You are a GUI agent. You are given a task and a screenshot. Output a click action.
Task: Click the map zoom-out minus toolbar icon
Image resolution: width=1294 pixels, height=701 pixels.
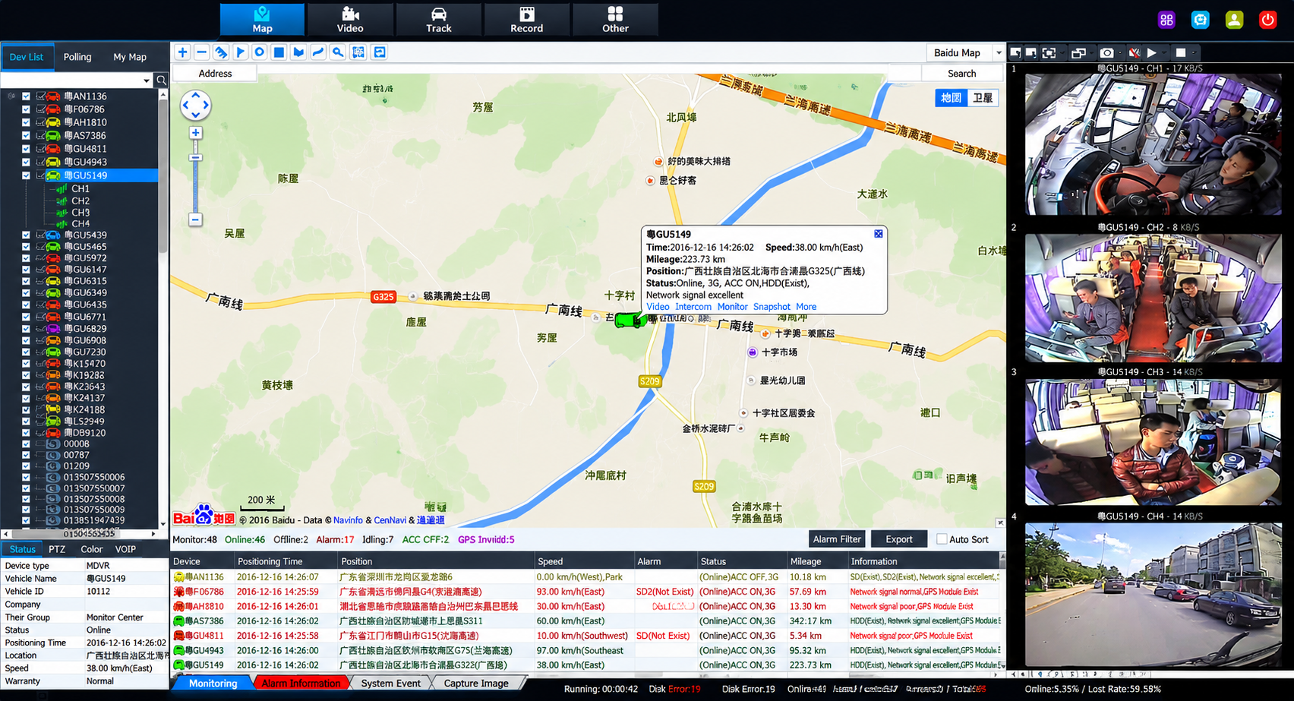point(201,52)
